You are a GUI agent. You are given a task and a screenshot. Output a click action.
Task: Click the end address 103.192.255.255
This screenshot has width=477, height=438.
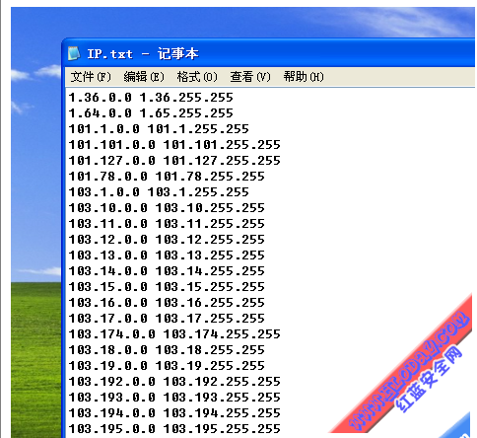(222, 382)
